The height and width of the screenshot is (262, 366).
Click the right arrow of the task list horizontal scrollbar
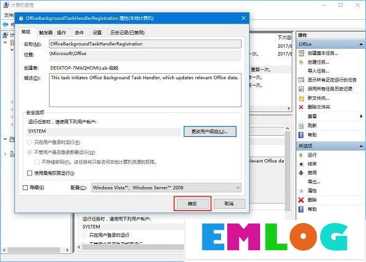(x=289, y=108)
